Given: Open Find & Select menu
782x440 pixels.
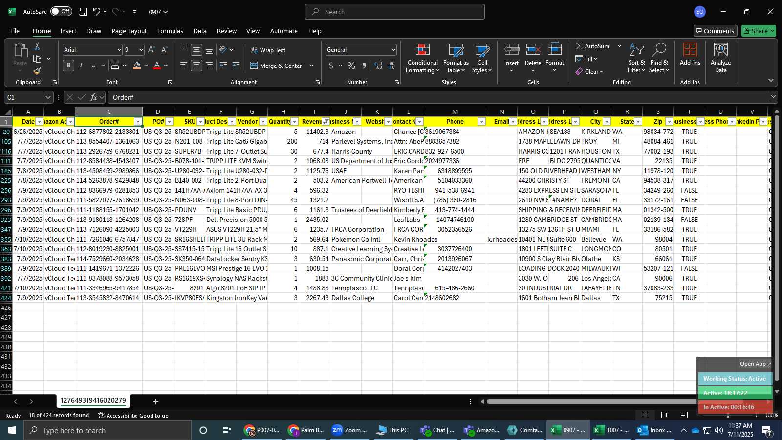Looking at the screenshot, I should [x=659, y=58].
